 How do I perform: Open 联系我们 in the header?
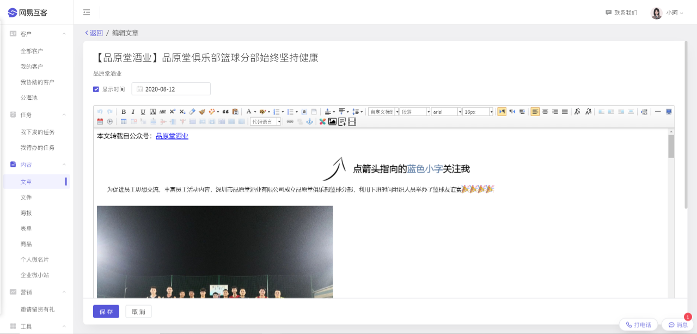click(621, 13)
